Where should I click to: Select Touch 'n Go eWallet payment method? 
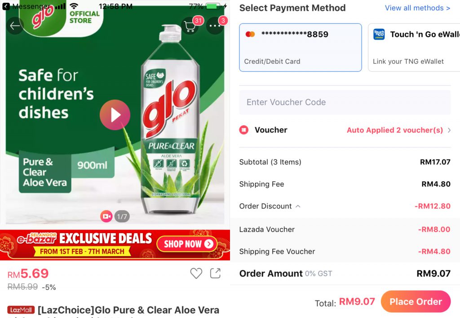(413, 48)
